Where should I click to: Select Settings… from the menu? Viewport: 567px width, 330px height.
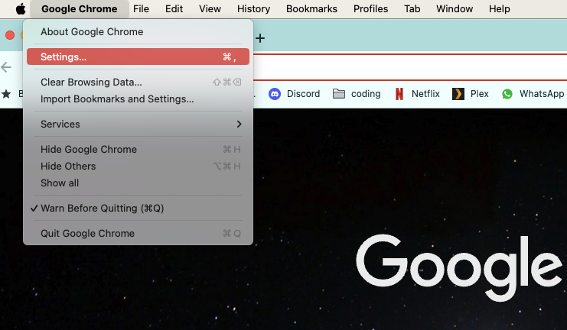[x=138, y=57]
